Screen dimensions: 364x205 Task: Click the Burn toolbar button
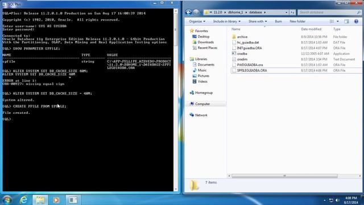coord(278,22)
